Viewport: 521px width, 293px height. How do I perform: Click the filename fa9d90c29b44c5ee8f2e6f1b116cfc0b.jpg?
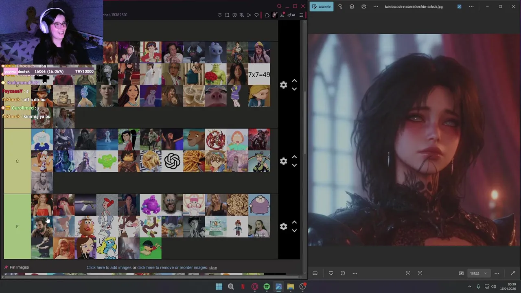point(414,7)
